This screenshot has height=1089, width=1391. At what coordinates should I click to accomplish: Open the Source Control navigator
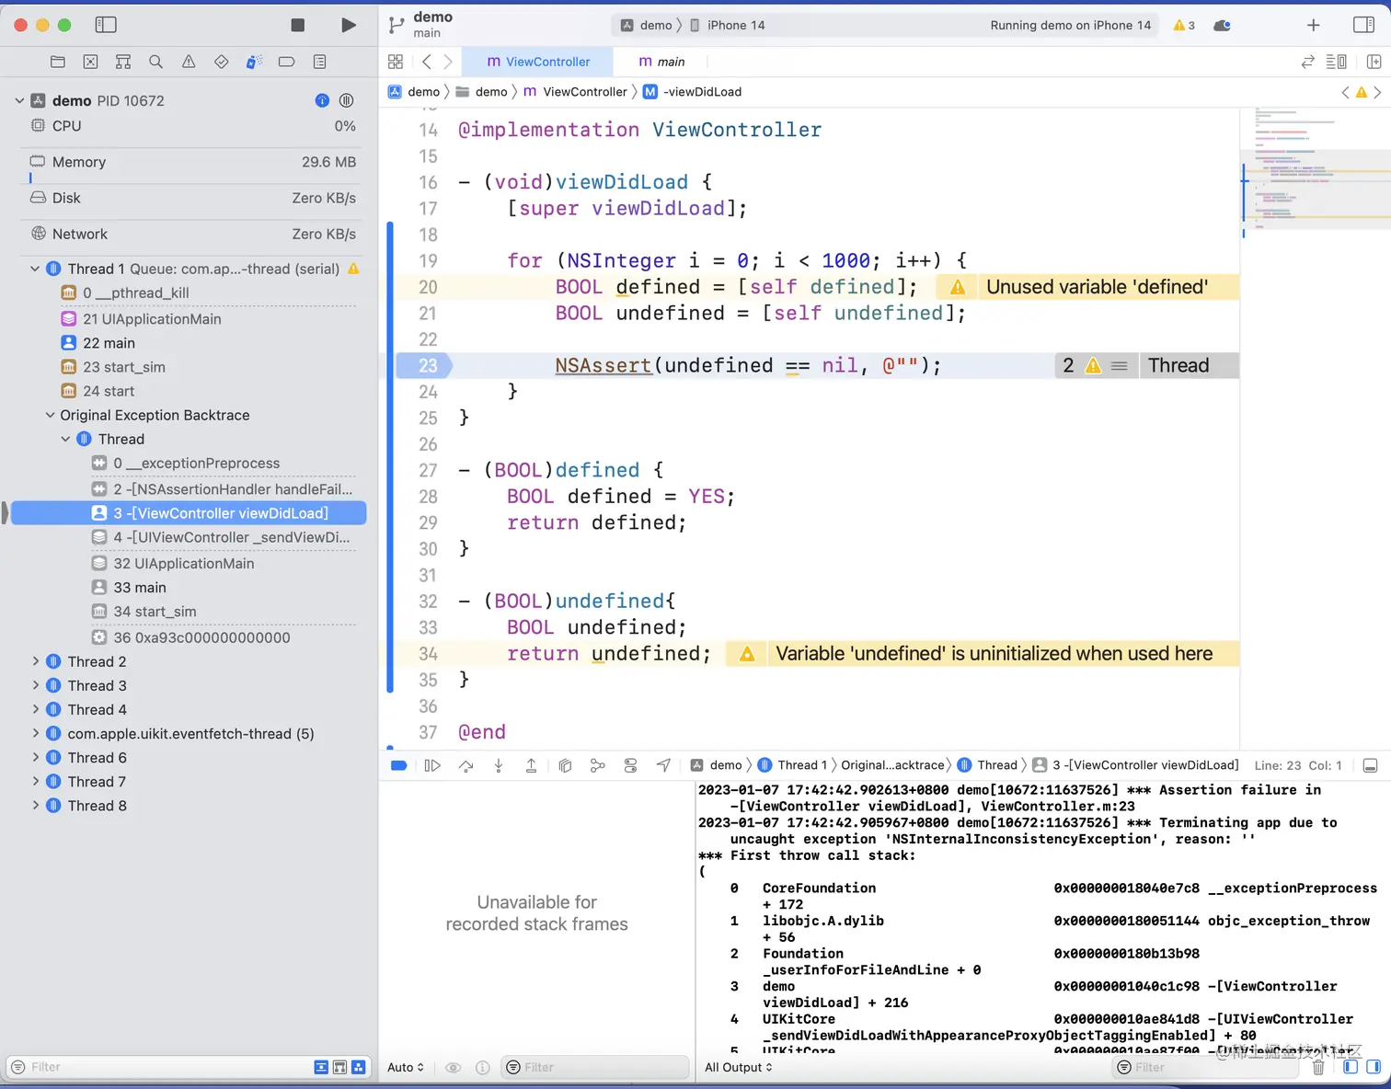point(90,62)
